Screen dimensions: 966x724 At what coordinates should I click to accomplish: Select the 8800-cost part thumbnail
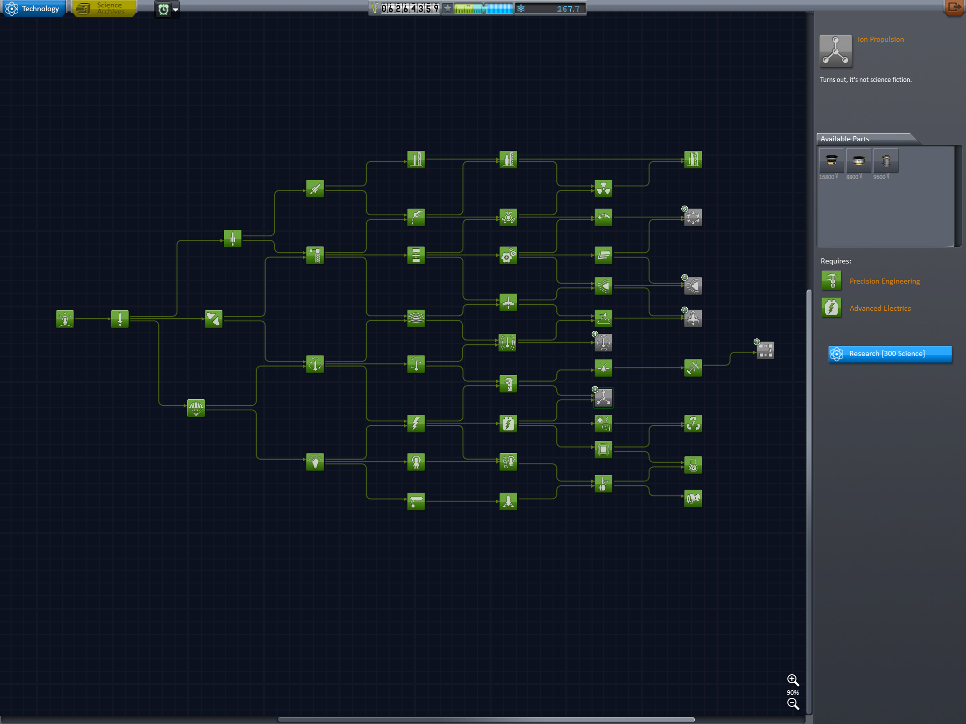coord(859,161)
